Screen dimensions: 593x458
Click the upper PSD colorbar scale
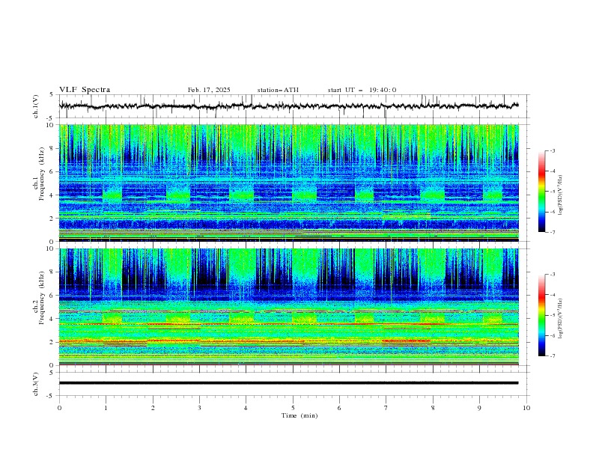pos(541,192)
